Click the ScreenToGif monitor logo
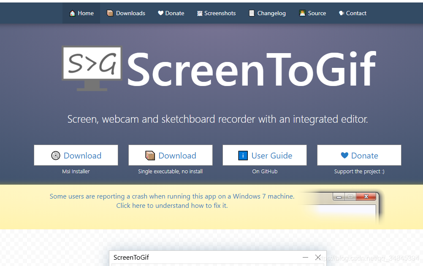This screenshot has width=423, height=266. pos(92,68)
